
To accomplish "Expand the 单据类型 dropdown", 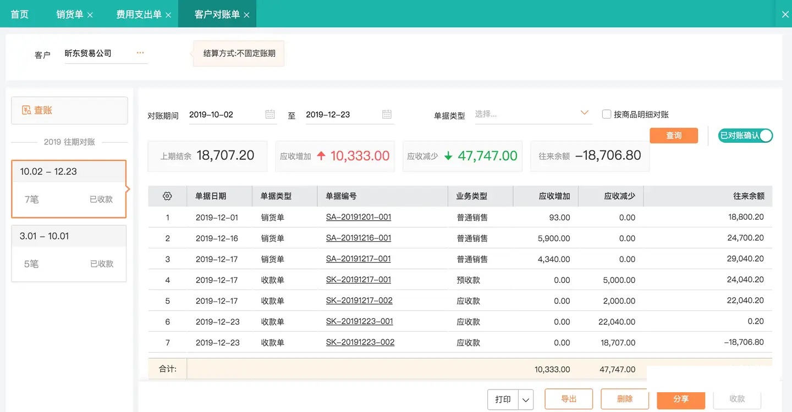I will pyautogui.click(x=585, y=113).
